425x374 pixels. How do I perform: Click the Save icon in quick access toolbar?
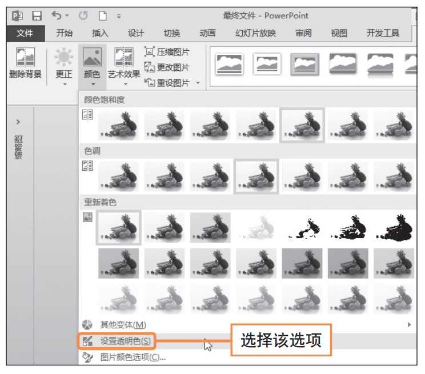pos(37,16)
